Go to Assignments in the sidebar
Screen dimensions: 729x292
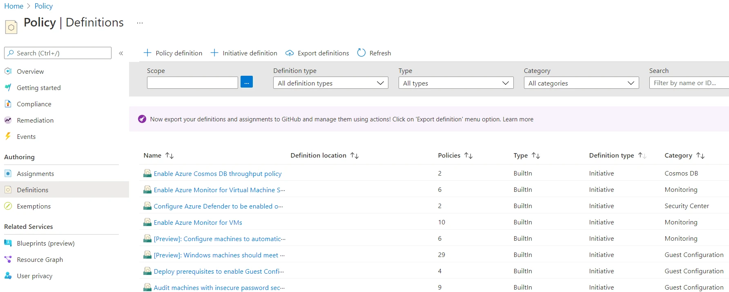(35, 173)
